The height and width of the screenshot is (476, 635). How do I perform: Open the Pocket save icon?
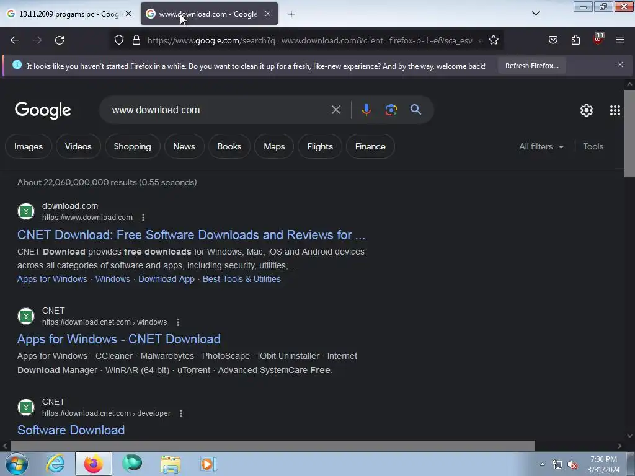coord(553,40)
